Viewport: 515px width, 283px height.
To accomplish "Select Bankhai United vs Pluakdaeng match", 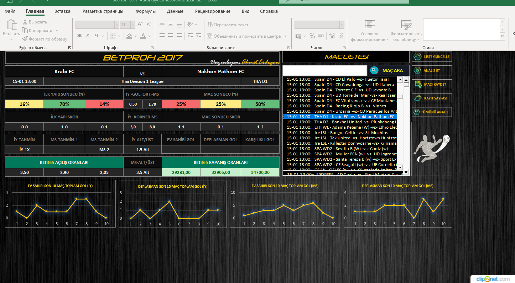I will pos(342,122).
